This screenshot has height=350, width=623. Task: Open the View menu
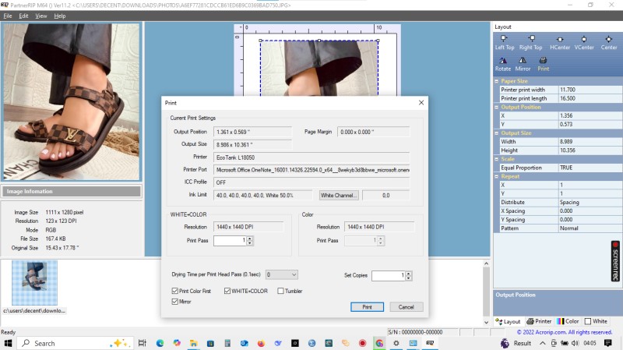click(41, 16)
